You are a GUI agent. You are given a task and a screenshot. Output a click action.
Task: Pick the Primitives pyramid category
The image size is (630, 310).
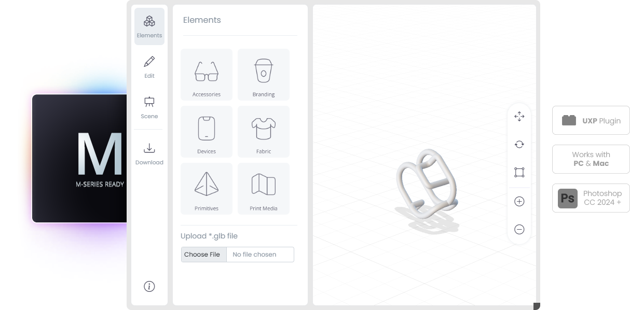click(x=207, y=189)
